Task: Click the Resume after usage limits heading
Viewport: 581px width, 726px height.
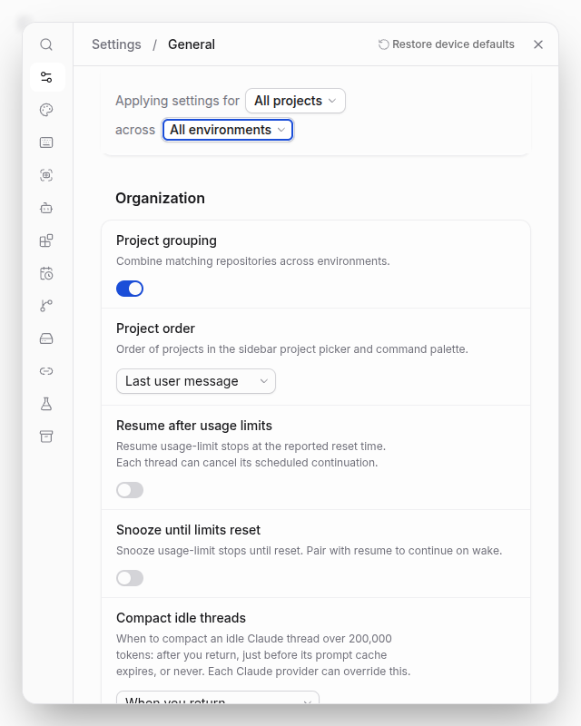Action: 194,426
